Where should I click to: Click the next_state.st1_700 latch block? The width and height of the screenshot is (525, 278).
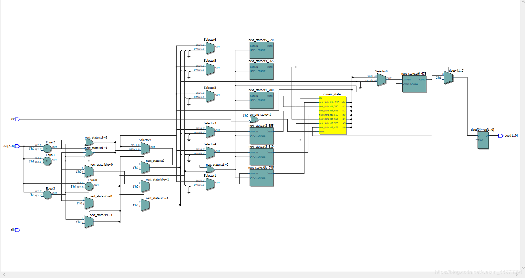262,100
